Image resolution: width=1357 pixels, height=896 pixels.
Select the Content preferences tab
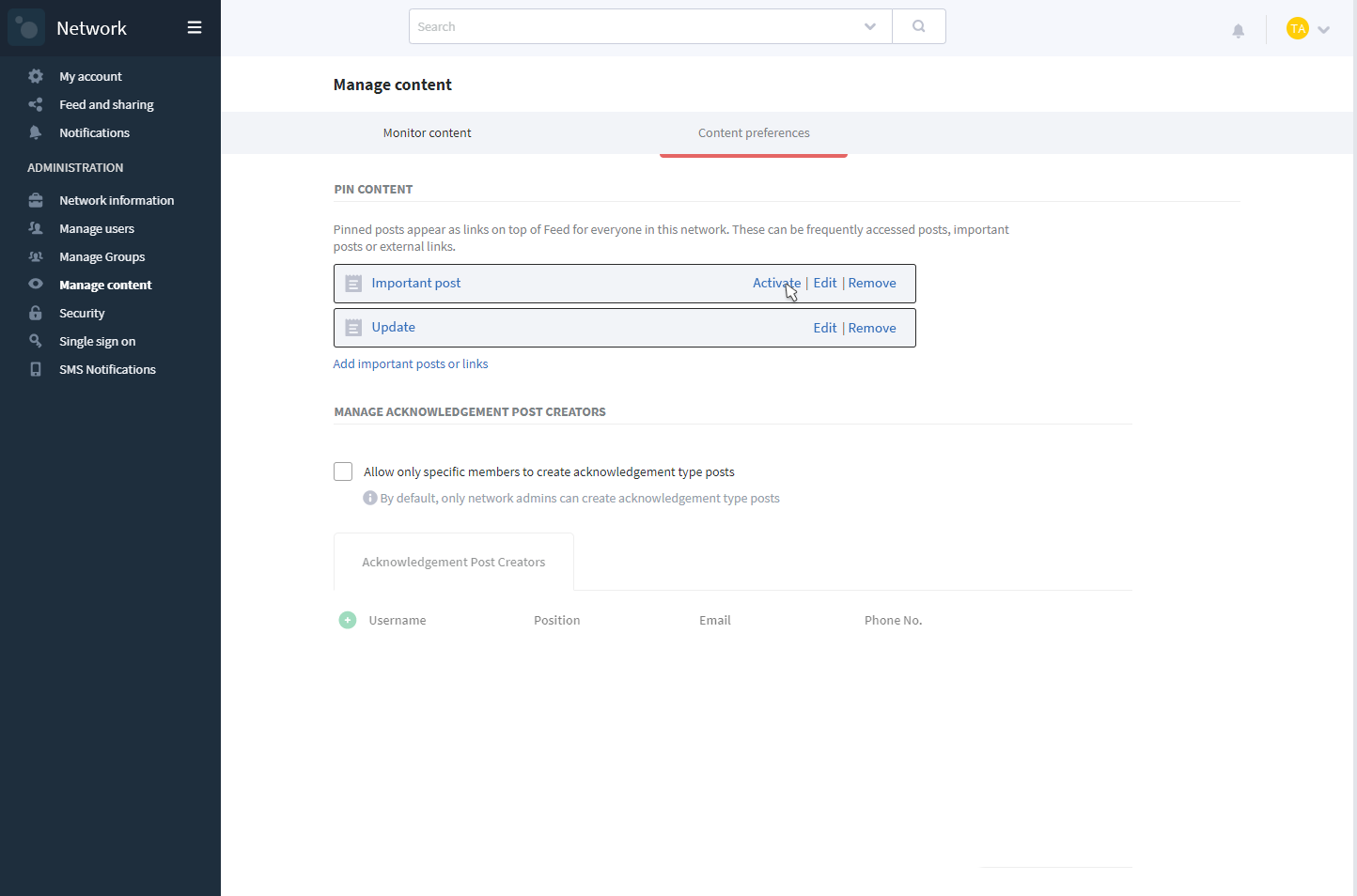(754, 132)
